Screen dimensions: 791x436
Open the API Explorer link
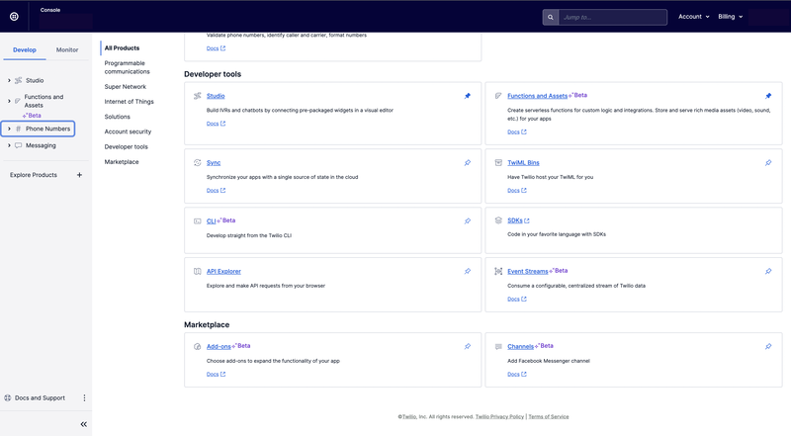pos(223,272)
